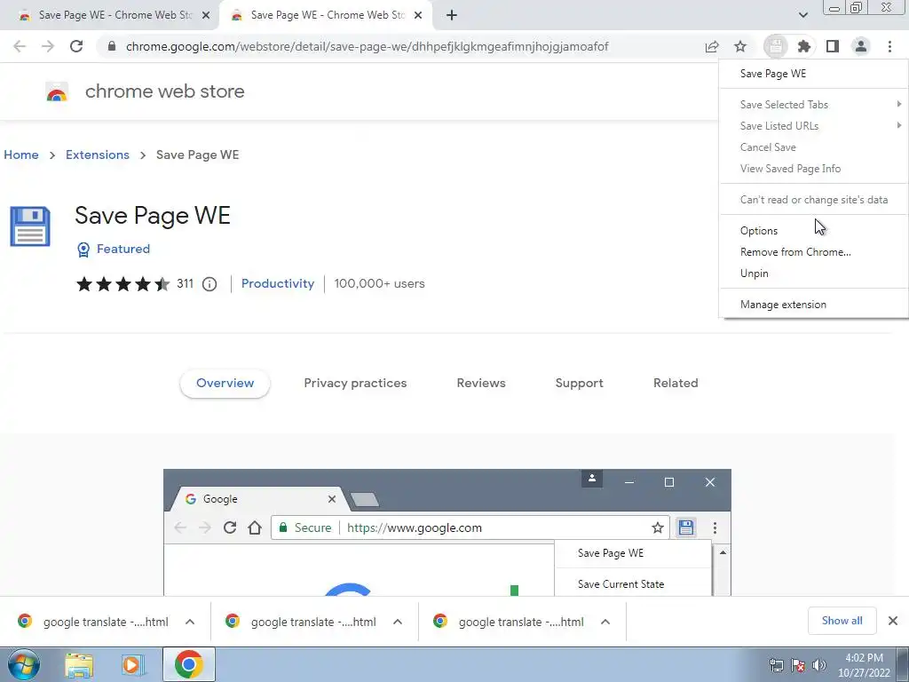
Task: Close the downloads bar
Action: pyautogui.click(x=893, y=621)
